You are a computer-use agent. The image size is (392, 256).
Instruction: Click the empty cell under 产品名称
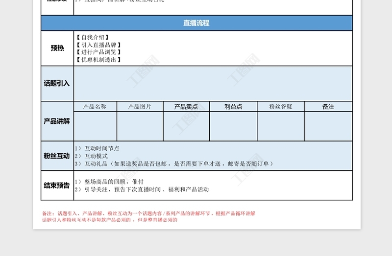tap(95, 126)
